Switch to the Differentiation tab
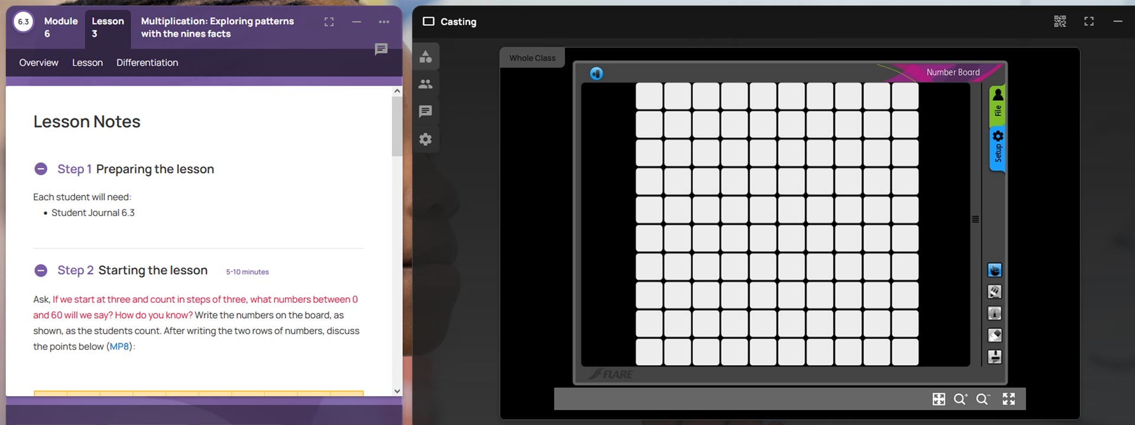Image resolution: width=1135 pixels, height=425 pixels. (x=147, y=63)
